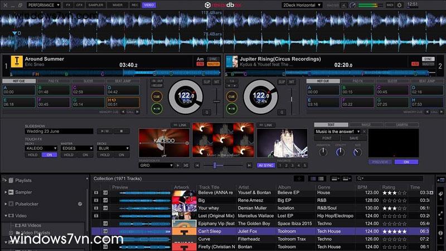
Task: Click transition FX shuffle icon
Action: [186, 165]
